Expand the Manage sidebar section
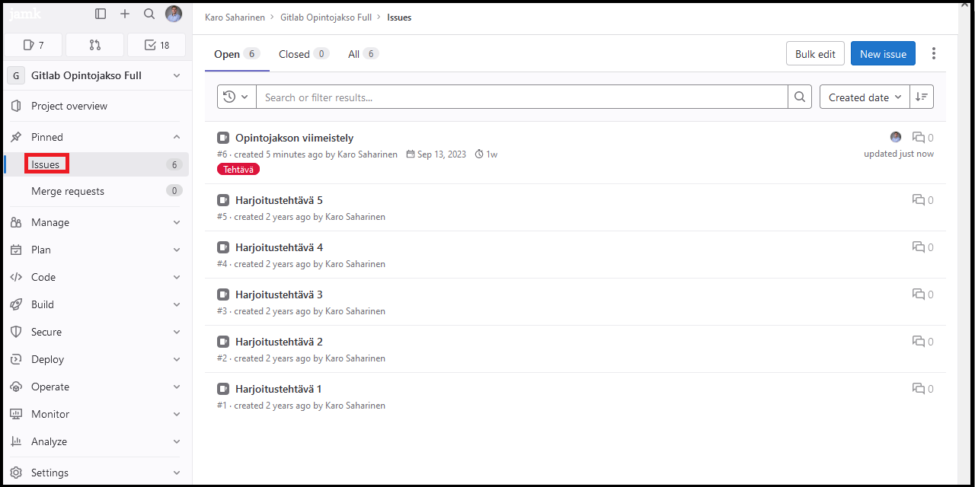The height and width of the screenshot is (487, 975). point(95,222)
